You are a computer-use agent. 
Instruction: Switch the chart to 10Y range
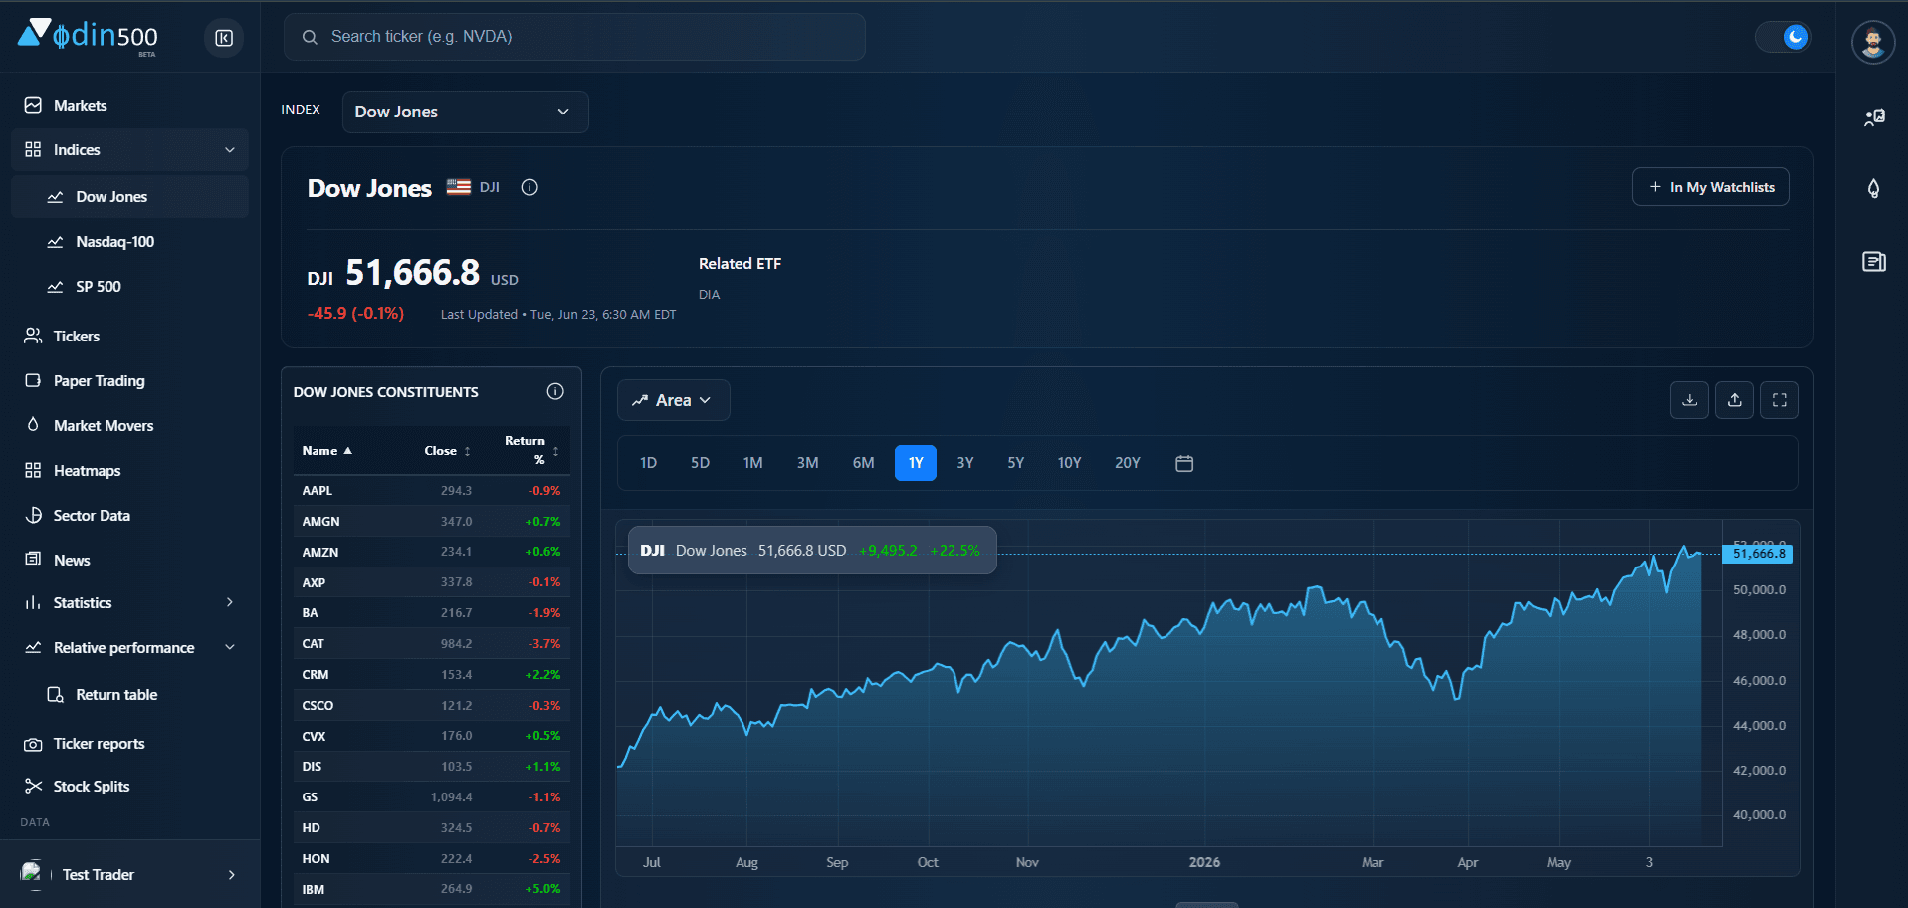tap(1069, 463)
